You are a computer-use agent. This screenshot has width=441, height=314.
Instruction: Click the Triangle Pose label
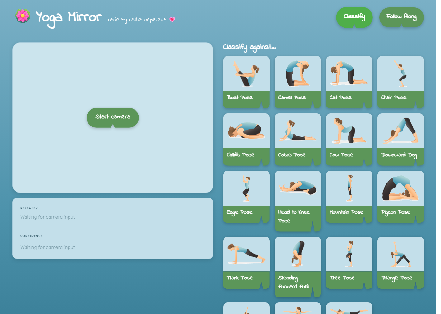click(x=397, y=278)
